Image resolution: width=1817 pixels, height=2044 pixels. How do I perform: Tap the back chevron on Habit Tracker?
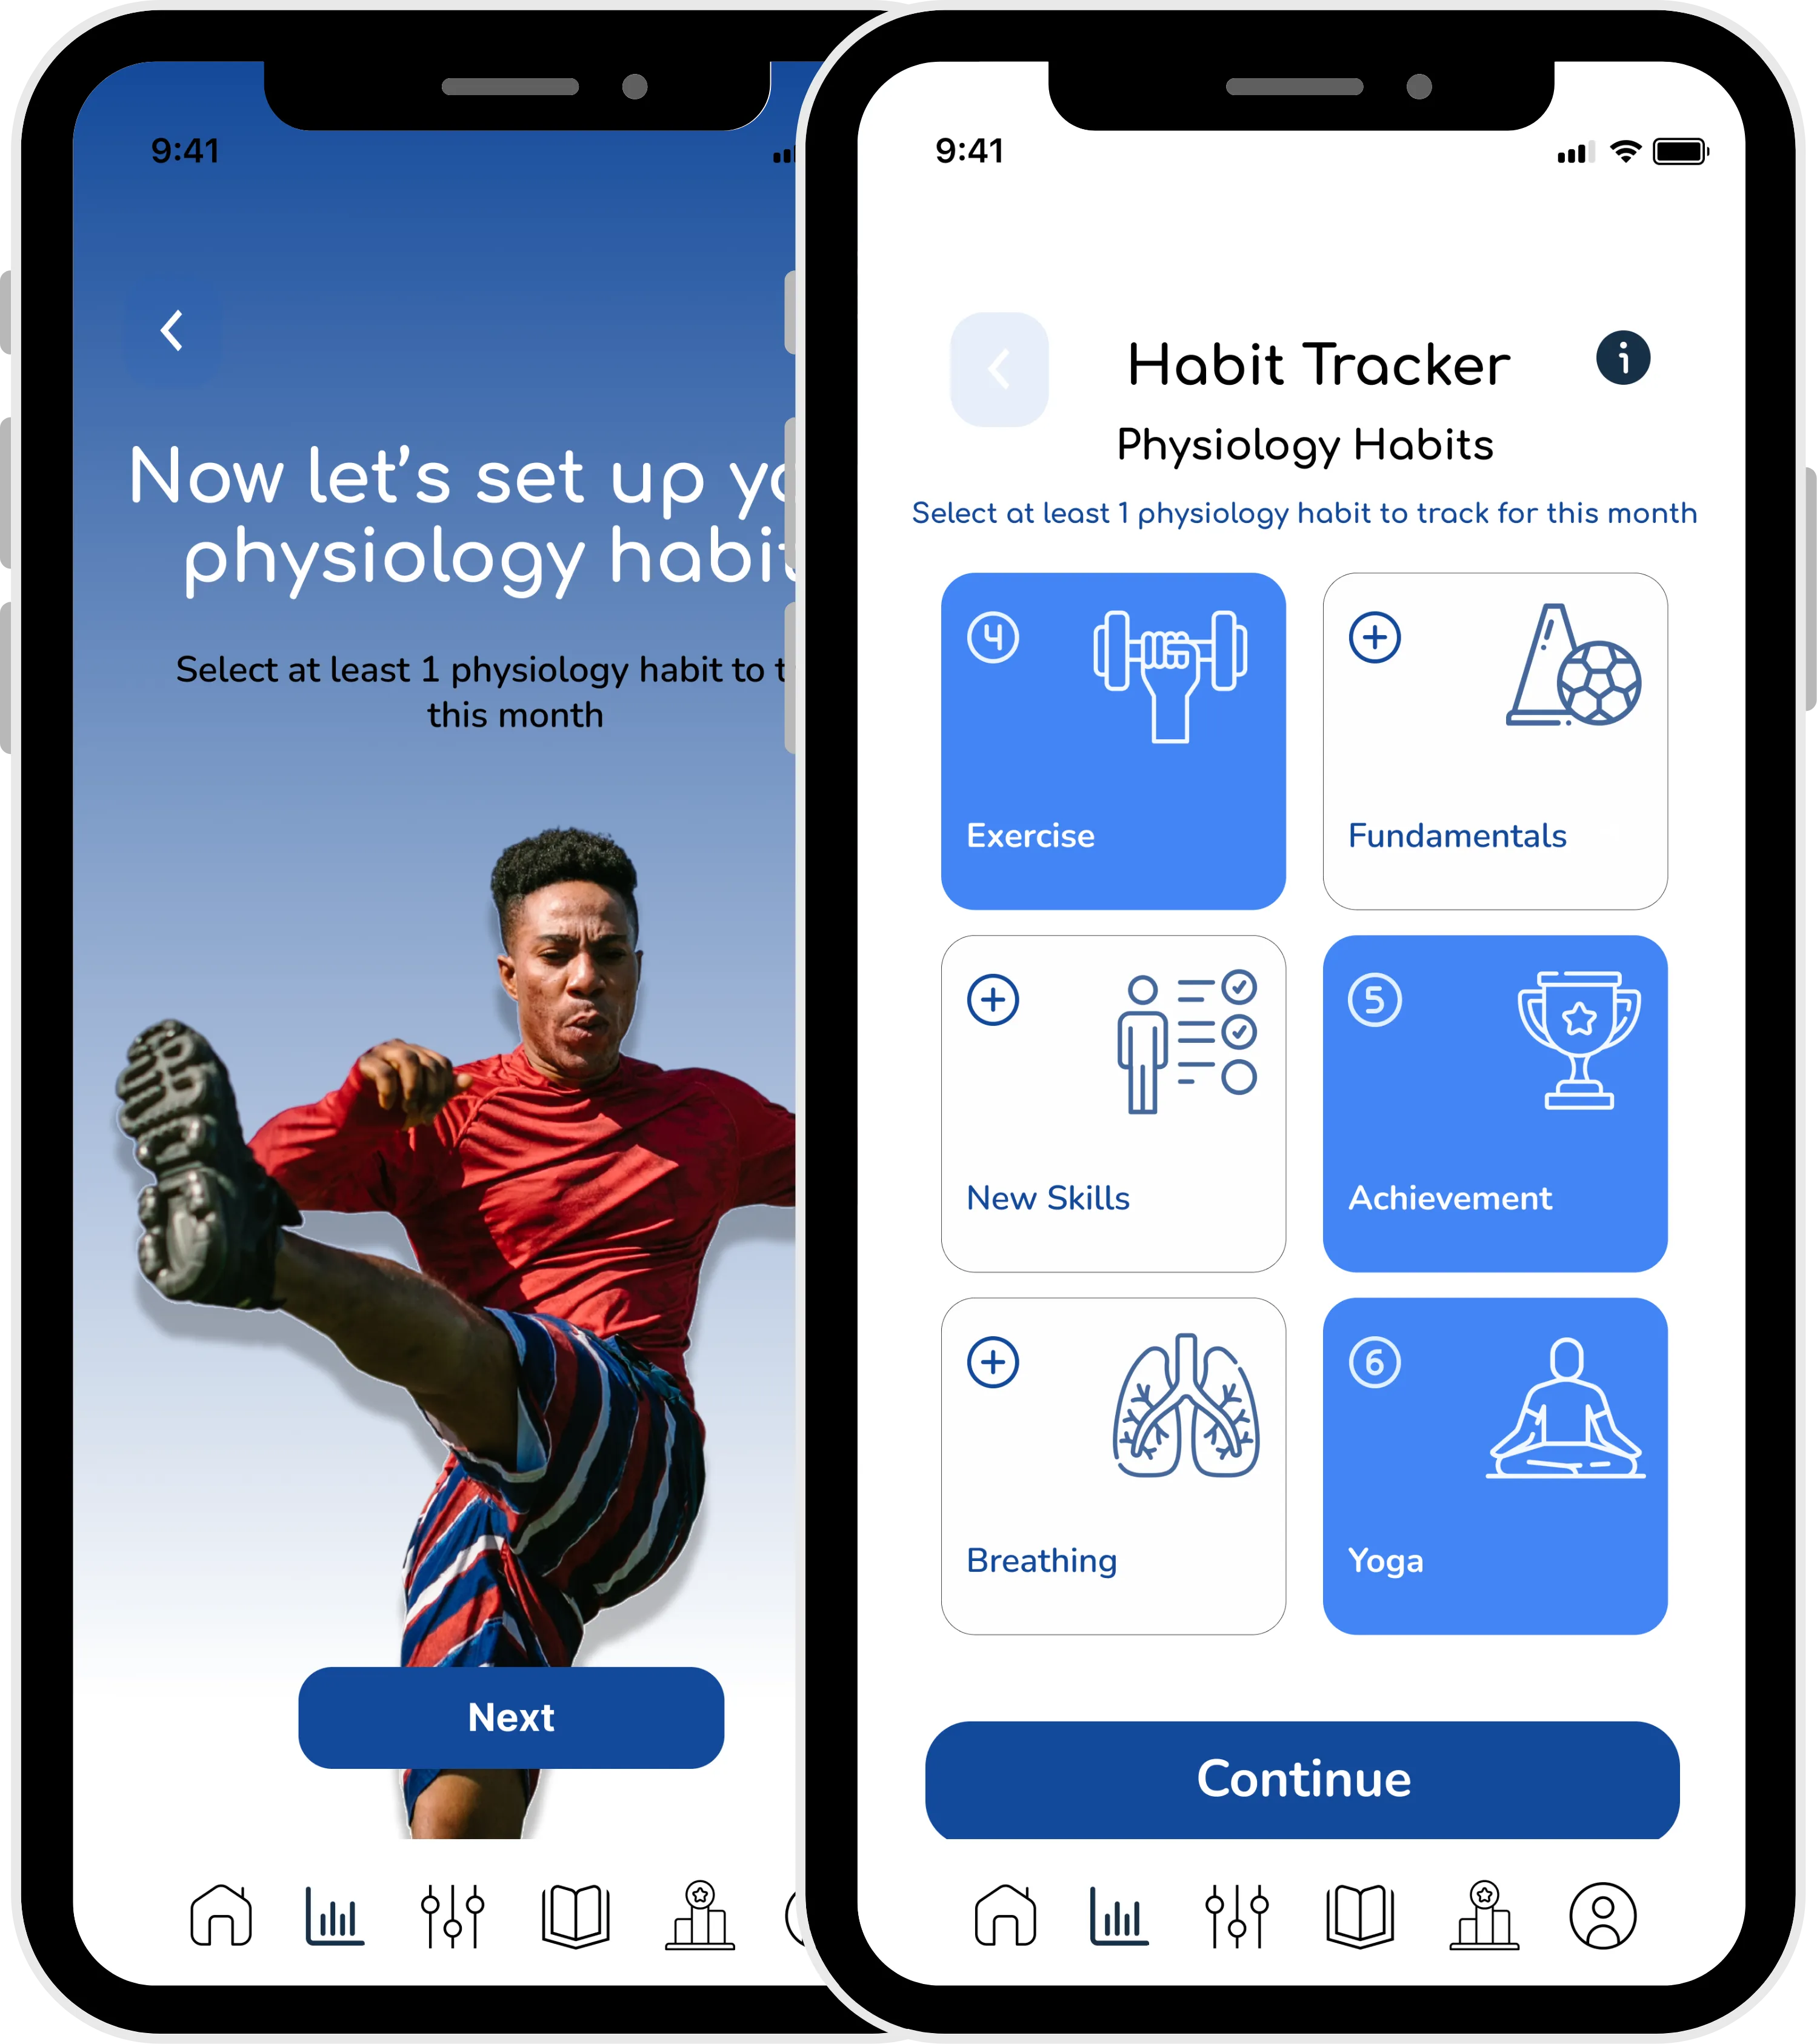[999, 368]
